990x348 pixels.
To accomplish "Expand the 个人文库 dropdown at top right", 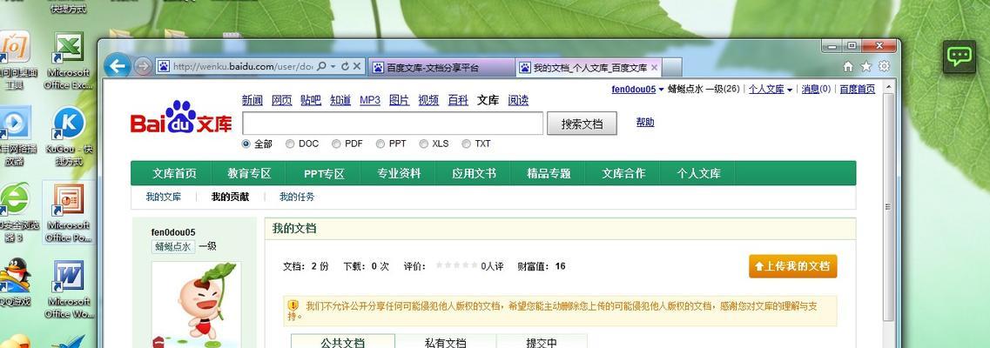I will (x=790, y=90).
